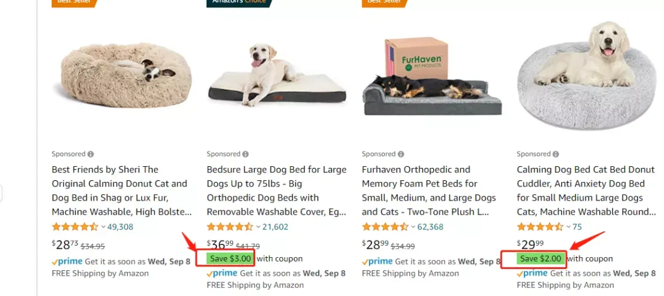
Task: Click the $36.99 price of Bedsure bed
Action: click(219, 245)
